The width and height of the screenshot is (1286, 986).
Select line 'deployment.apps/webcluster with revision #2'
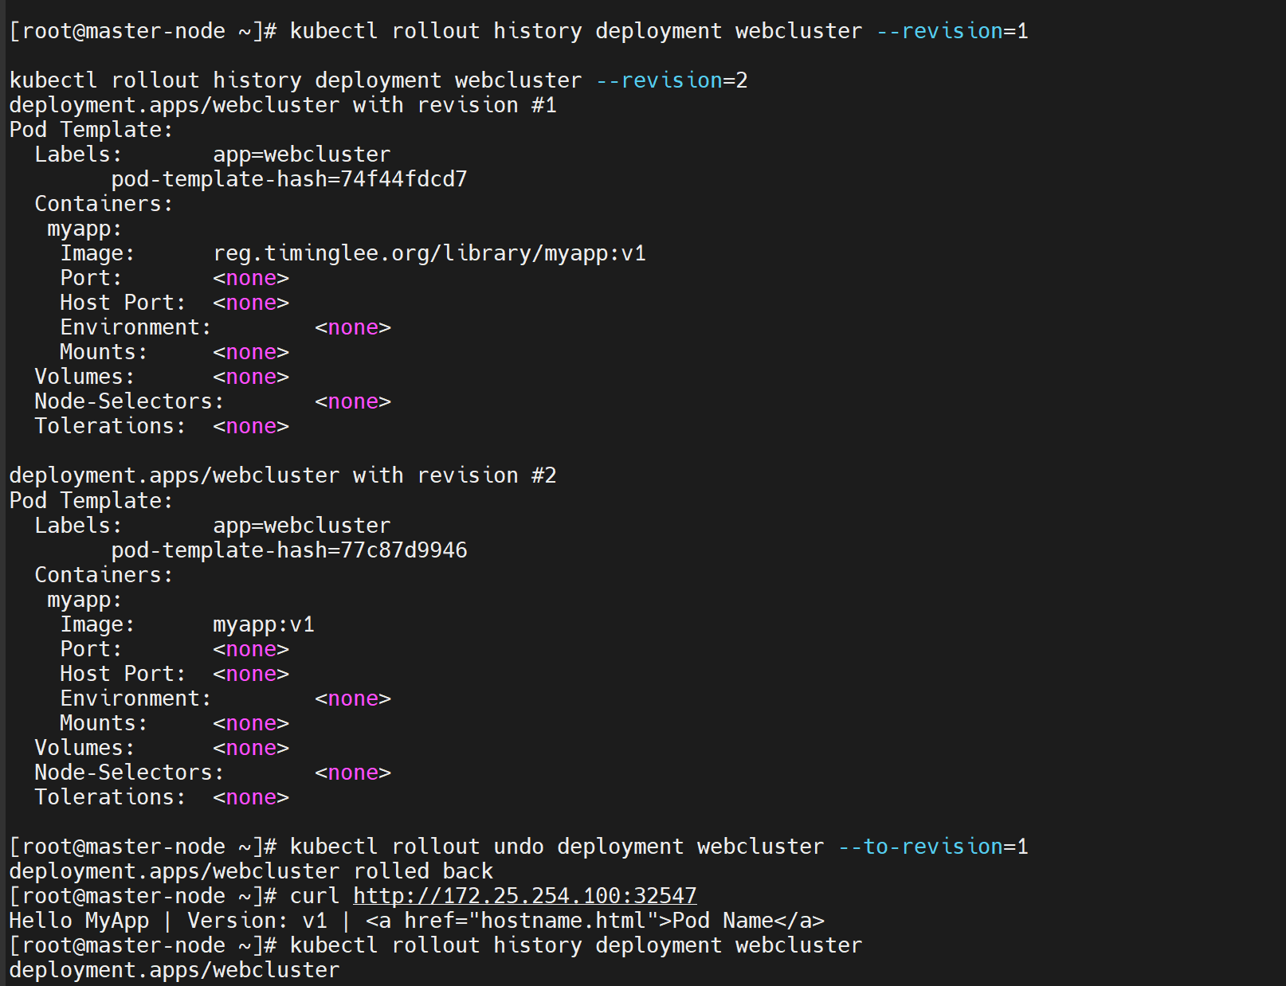[283, 475]
